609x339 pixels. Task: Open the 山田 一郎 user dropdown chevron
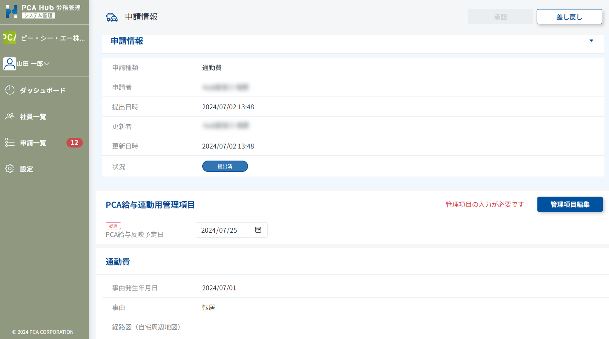[47, 64]
